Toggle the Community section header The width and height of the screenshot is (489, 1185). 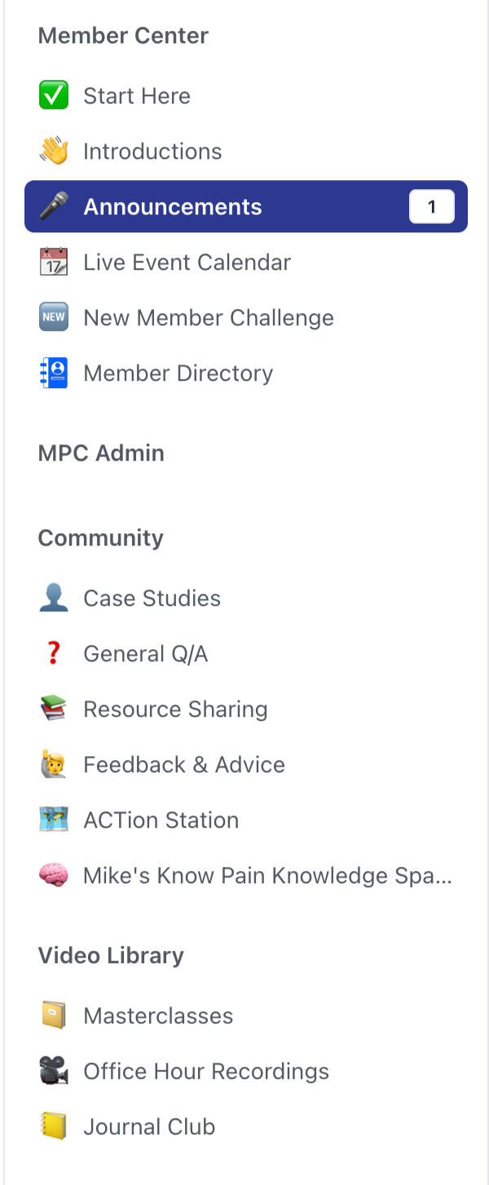click(100, 538)
